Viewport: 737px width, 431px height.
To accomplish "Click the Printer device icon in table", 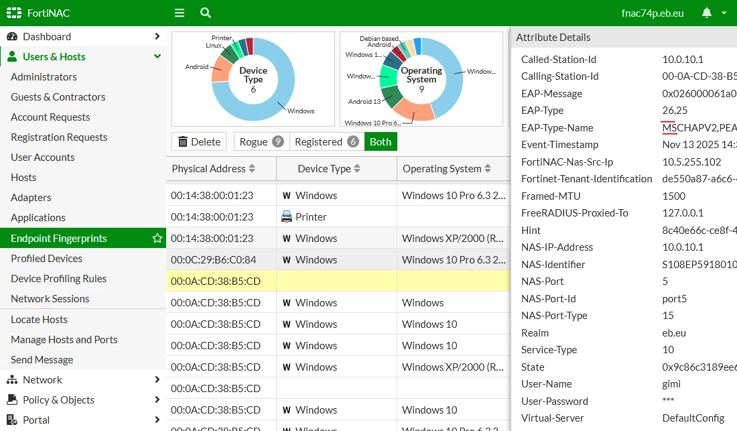I will 286,217.
